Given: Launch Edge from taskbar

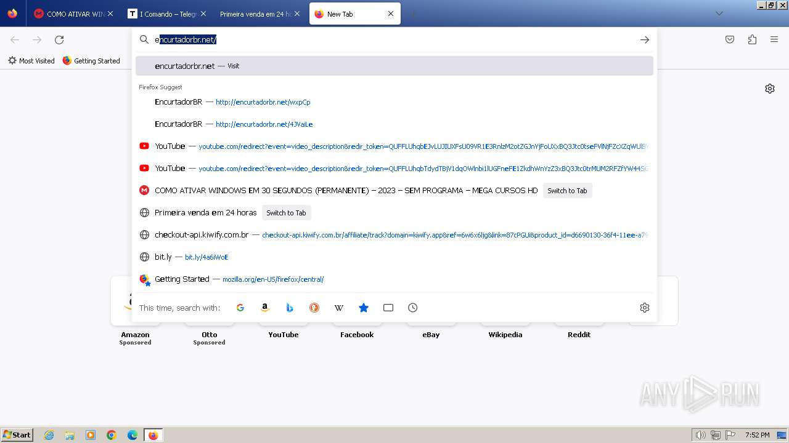Looking at the screenshot, I should point(133,435).
